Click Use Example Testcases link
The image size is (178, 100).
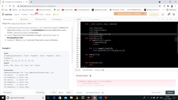[93, 92]
